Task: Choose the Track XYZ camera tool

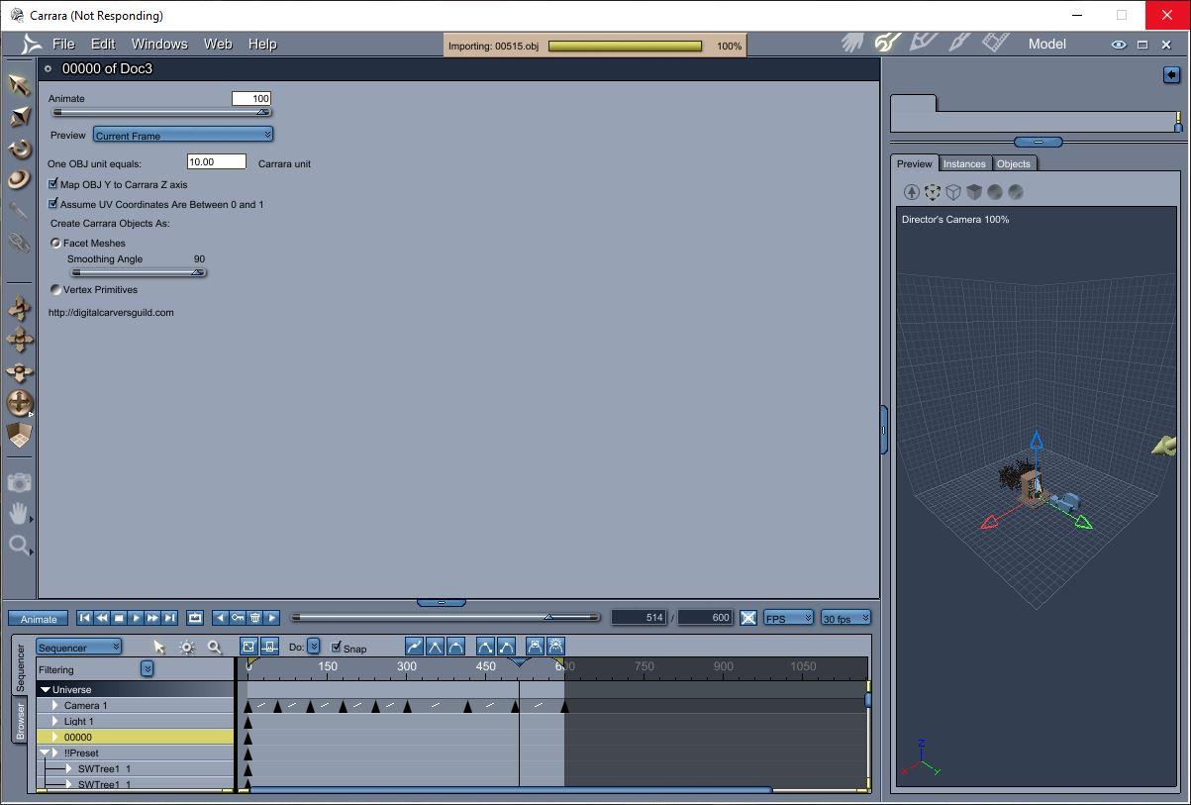Action: coord(19,403)
